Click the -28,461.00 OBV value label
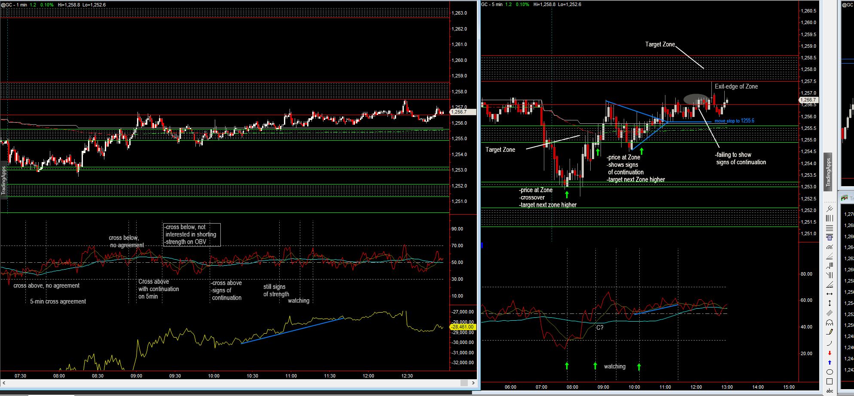 463,327
